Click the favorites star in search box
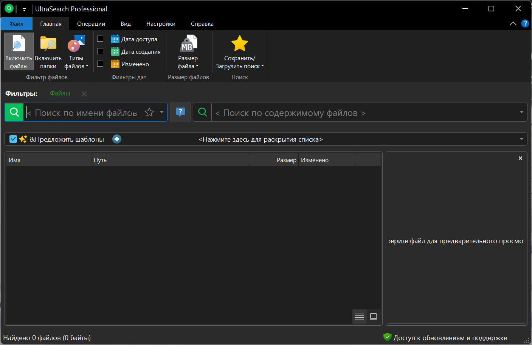The height and width of the screenshot is (345, 532). 149,112
